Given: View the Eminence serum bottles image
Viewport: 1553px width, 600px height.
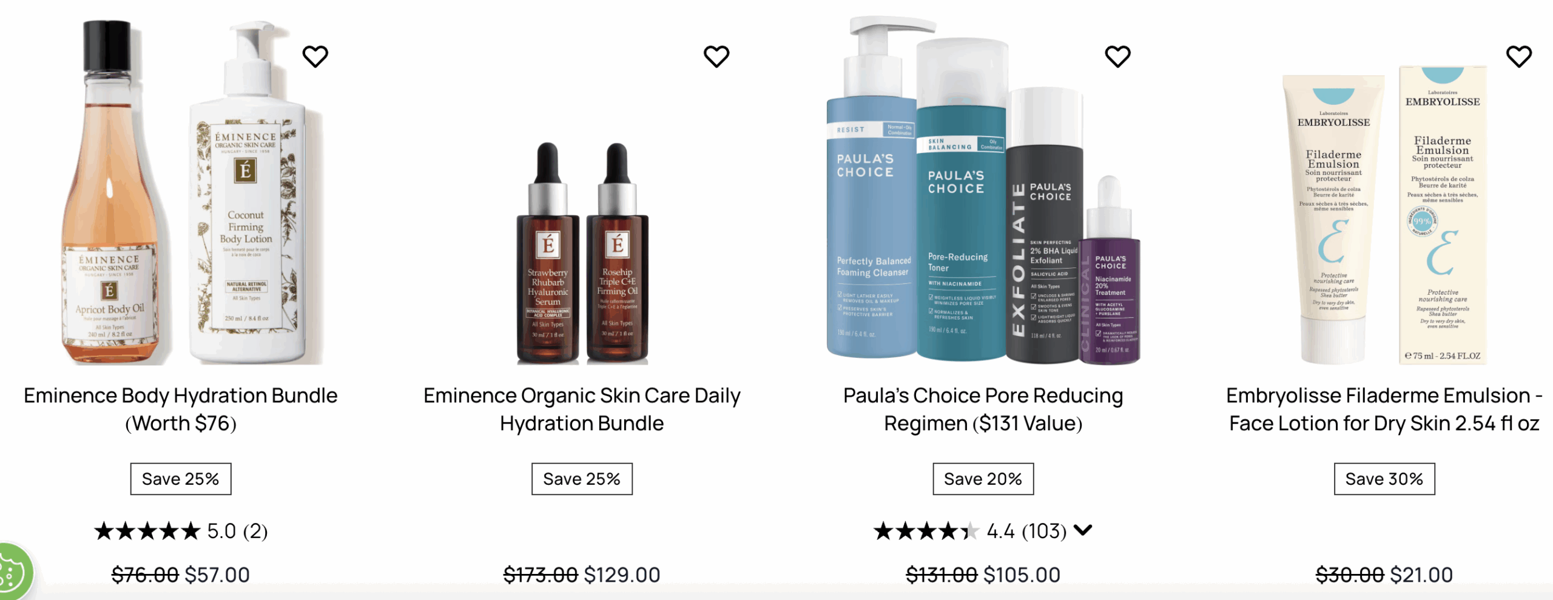Looking at the screenshot, I should point(582,254).
